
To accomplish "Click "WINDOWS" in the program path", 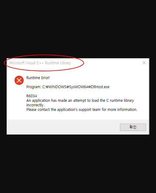I will click(x=58, y=87).
